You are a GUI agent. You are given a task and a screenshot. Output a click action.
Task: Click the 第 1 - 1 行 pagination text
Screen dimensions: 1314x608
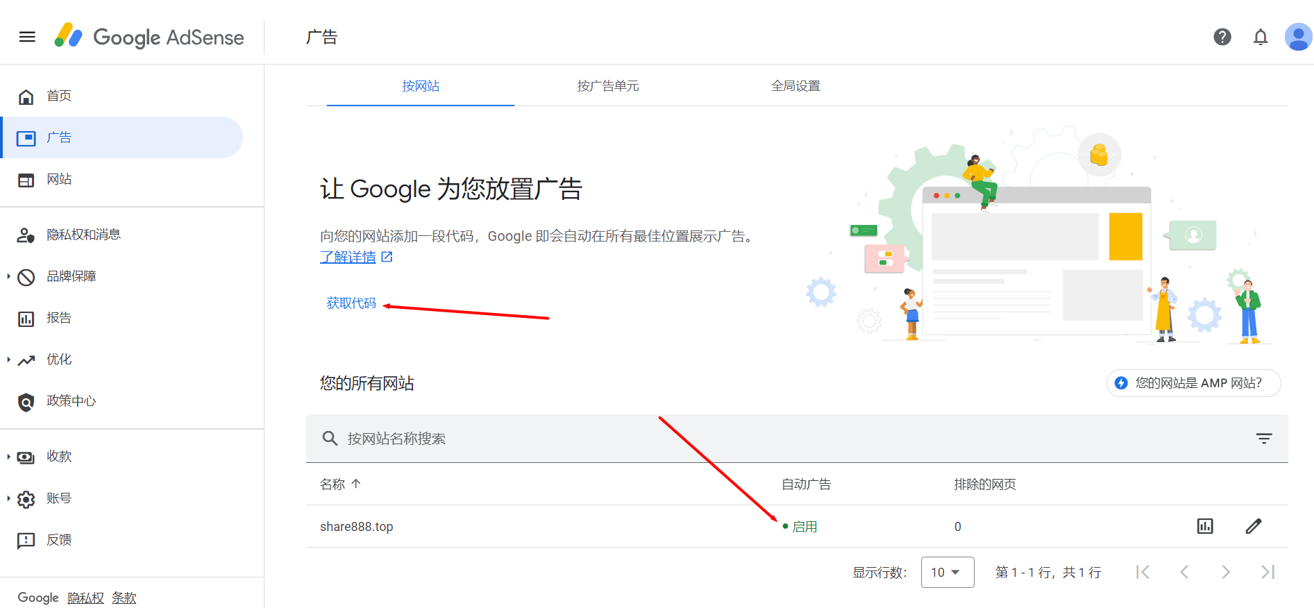point(1048,573)
